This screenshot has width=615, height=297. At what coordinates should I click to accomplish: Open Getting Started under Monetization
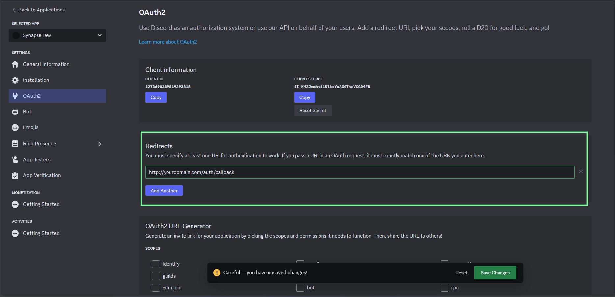(x=57, y=204)
